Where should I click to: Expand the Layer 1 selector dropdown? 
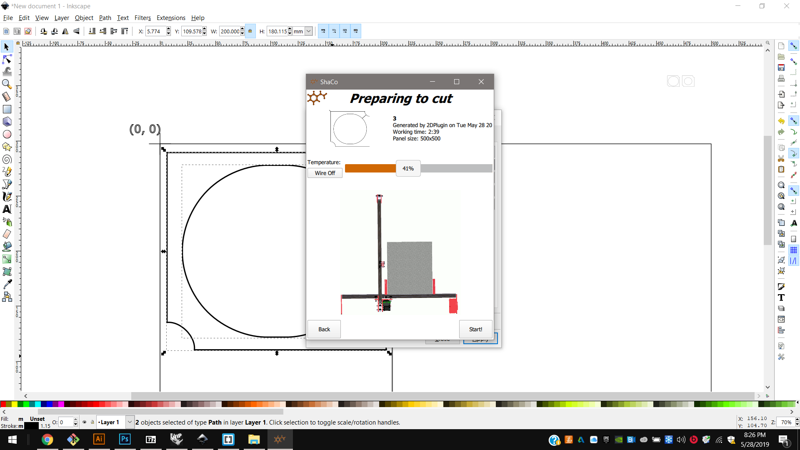(130, 422)
